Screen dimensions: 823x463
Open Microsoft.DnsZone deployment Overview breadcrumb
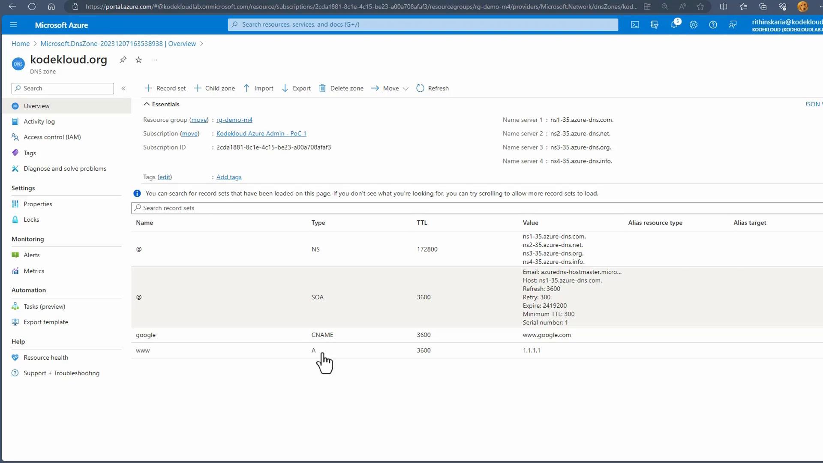coord(118,44)
